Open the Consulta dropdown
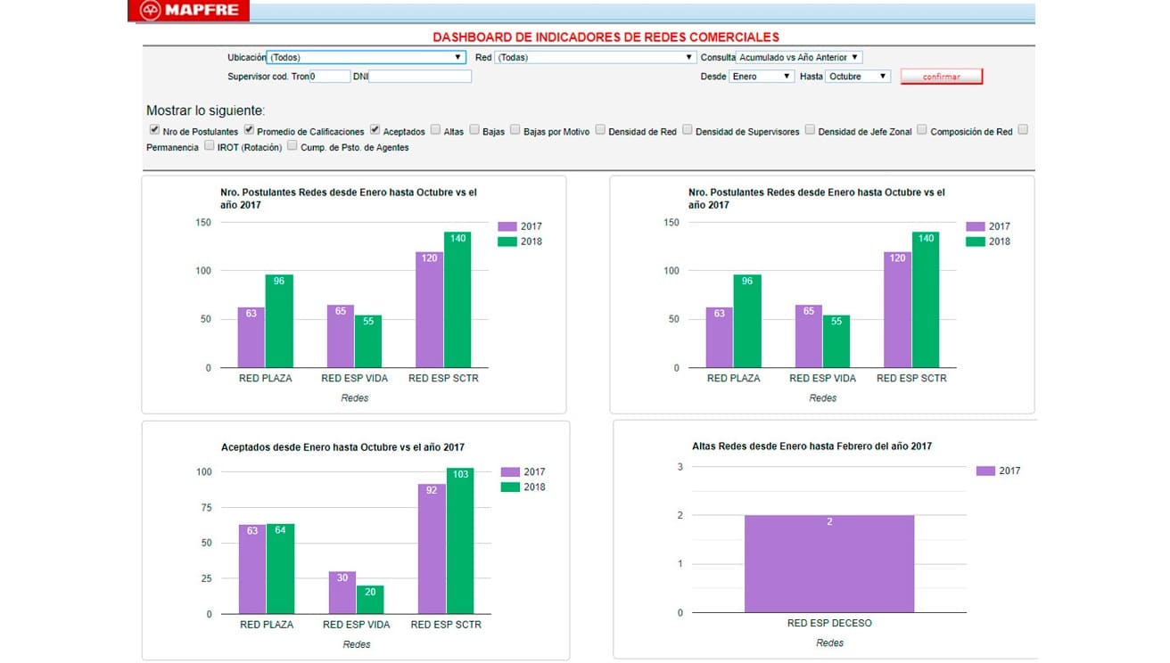Screen dimensions: 1170x663 (x=798, y=56)
